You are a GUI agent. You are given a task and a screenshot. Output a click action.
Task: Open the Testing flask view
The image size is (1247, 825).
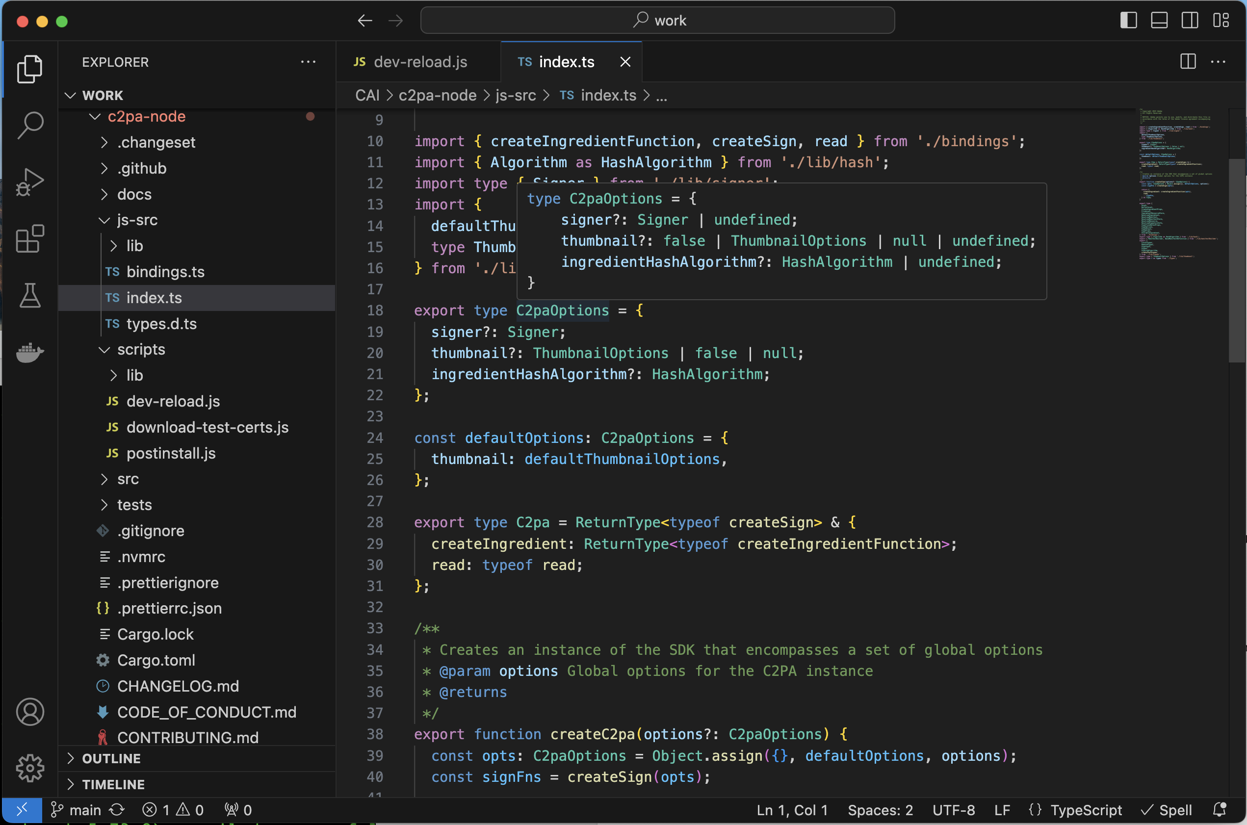29,295
